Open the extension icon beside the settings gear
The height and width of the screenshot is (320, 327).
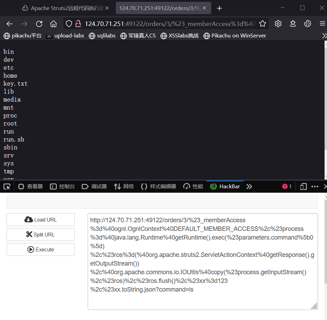(293, 24)
